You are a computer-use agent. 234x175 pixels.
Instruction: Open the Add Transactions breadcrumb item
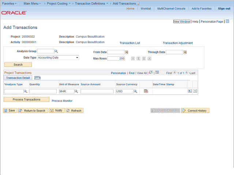pyautogui.click(x=124, y=3)
